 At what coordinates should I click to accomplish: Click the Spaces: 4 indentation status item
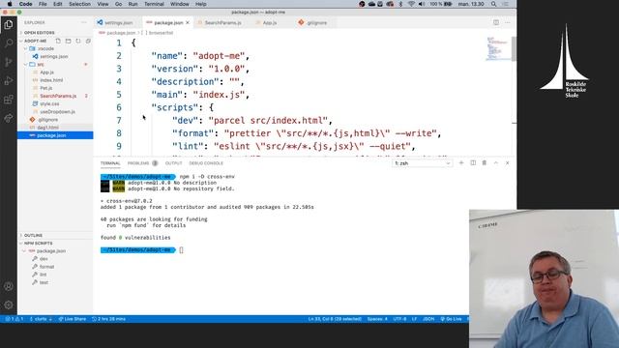pyautogui.click(x=377, y=319)
